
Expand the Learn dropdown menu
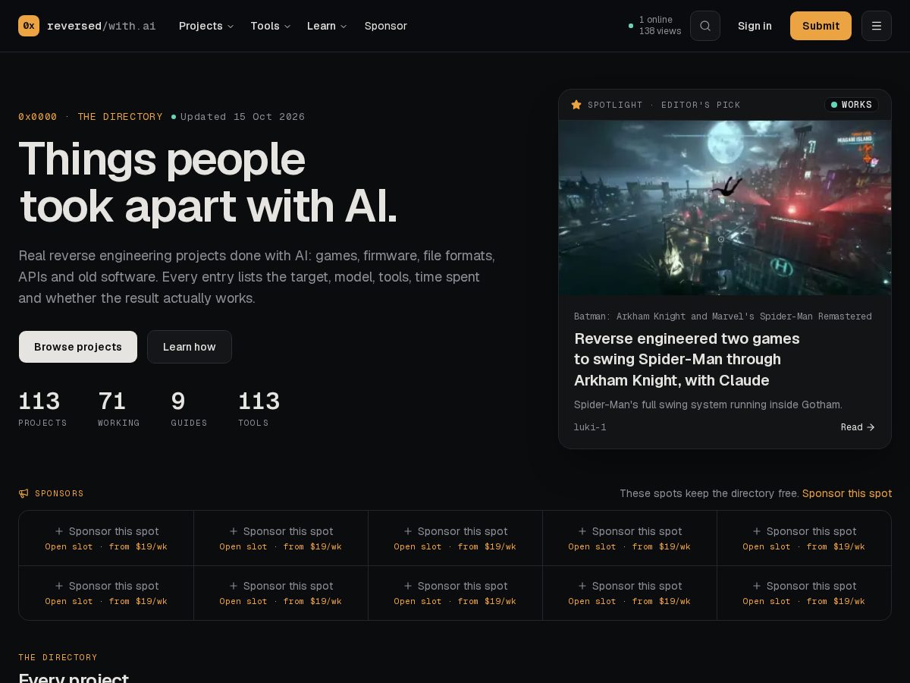[327, 26]
